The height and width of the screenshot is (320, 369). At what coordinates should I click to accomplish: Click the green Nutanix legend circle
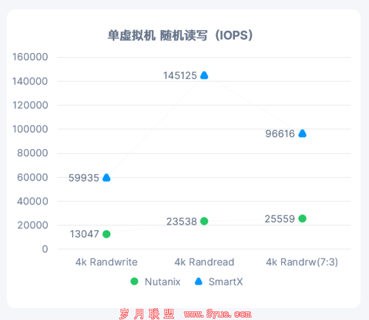134,281
